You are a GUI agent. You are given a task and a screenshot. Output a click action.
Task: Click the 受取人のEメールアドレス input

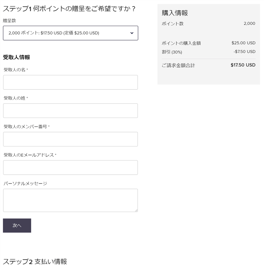pos(70,168)
